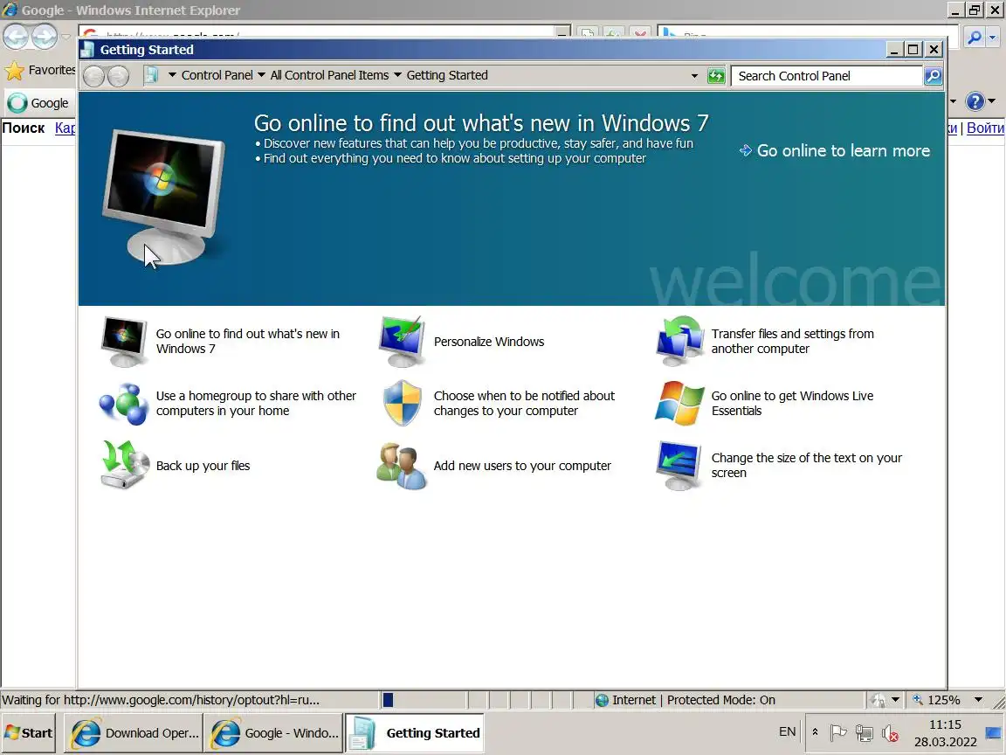Click the Getting Started breadcrumb
This screenshot has width=1006, height=755.
[x=447, y=75]
